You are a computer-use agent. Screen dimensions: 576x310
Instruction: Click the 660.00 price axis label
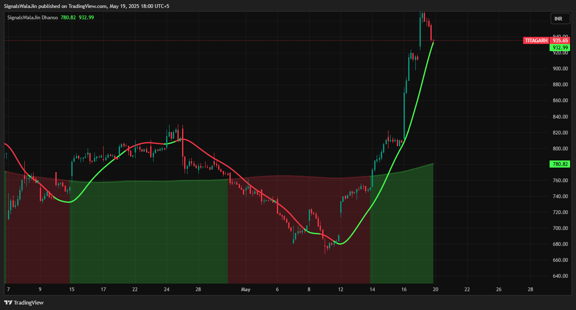click(560, 260)
